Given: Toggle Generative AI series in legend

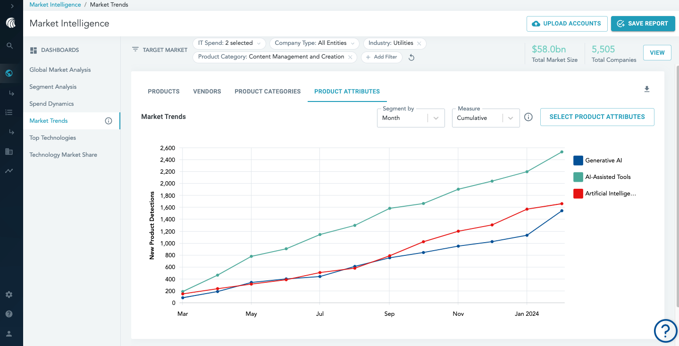Looking at the screenshot, I should click(x=578, y=160).
